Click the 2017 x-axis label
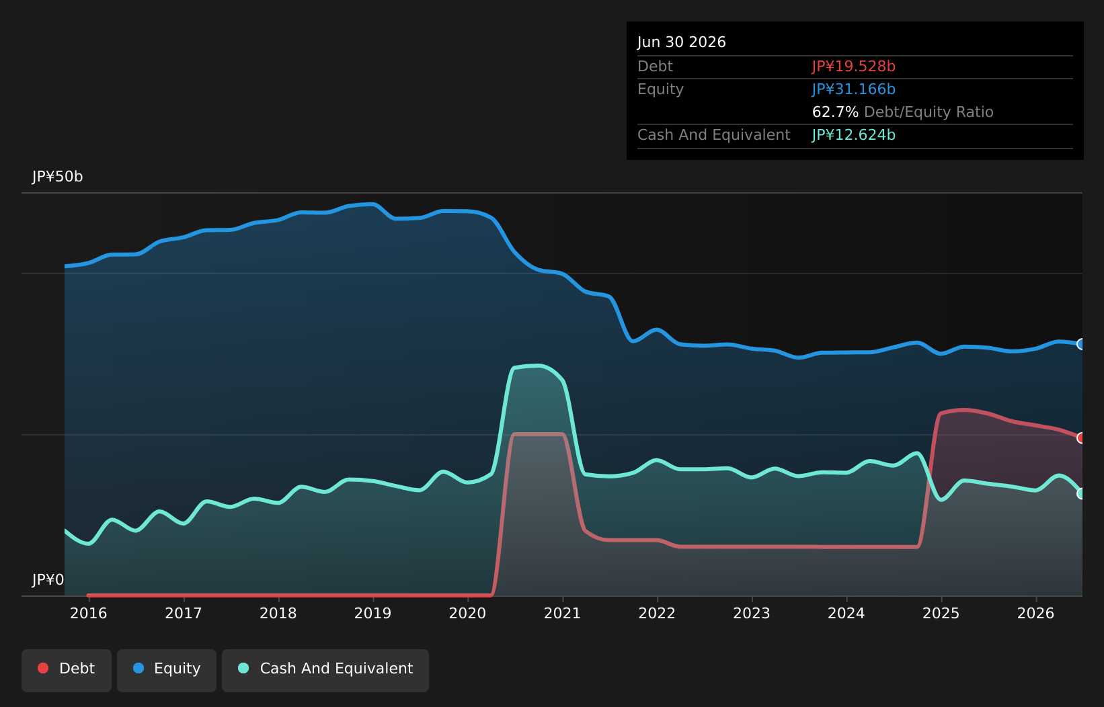This screenshot has width=1104, height=707. point(184,614)
